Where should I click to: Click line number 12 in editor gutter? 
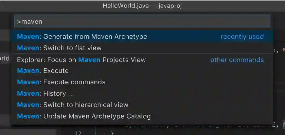click(78, 133)
